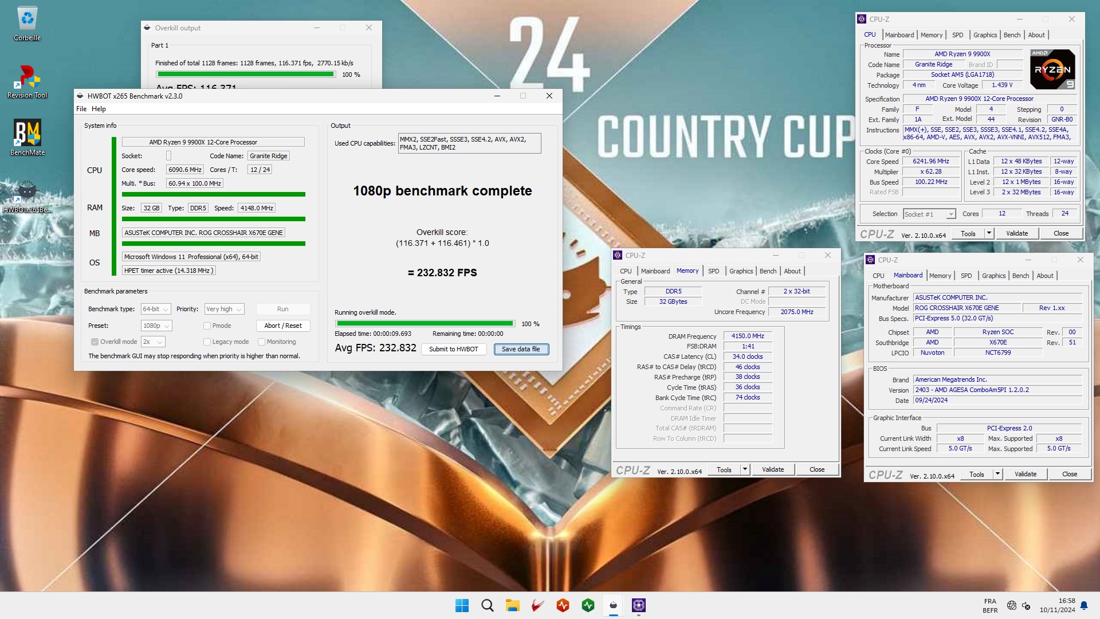Click Validate in top CPU-Z window

pyautogui.click(x=1016, y=233)
